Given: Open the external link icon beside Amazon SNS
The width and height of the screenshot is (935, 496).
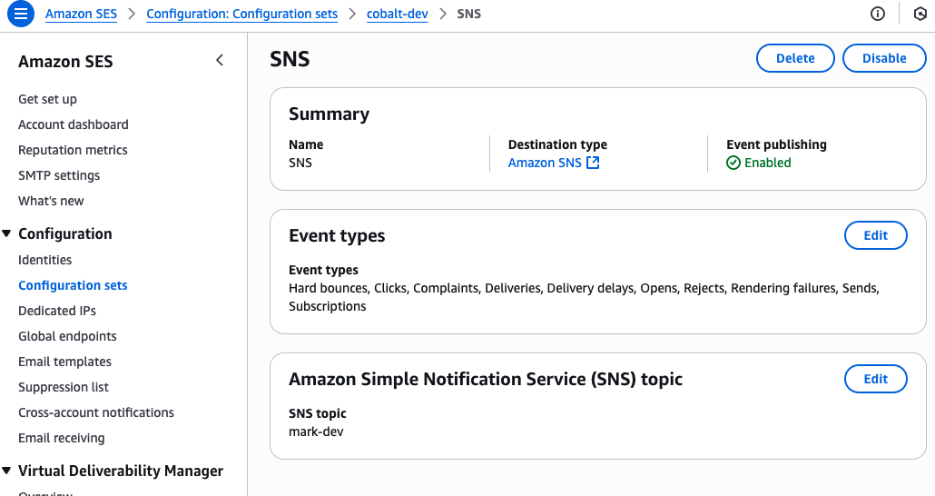Looking at the screenshot, I should coord(593,163).
